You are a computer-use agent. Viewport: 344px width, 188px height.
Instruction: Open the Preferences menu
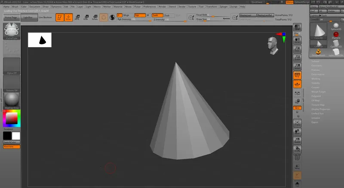(150, 7)
